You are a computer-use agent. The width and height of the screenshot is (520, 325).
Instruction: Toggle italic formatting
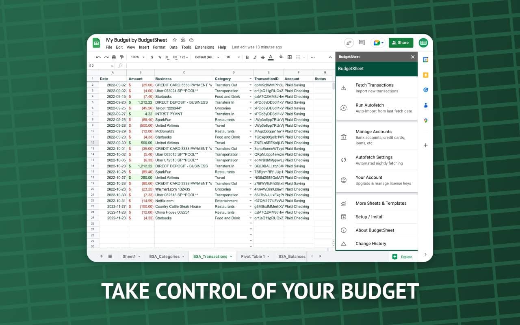point(255,57)
